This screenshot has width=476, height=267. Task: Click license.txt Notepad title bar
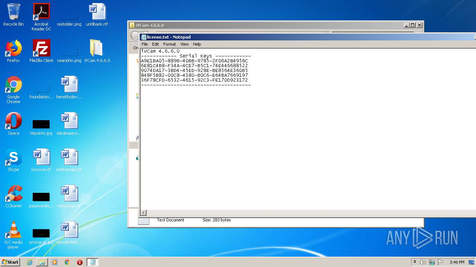pos(307,37)
